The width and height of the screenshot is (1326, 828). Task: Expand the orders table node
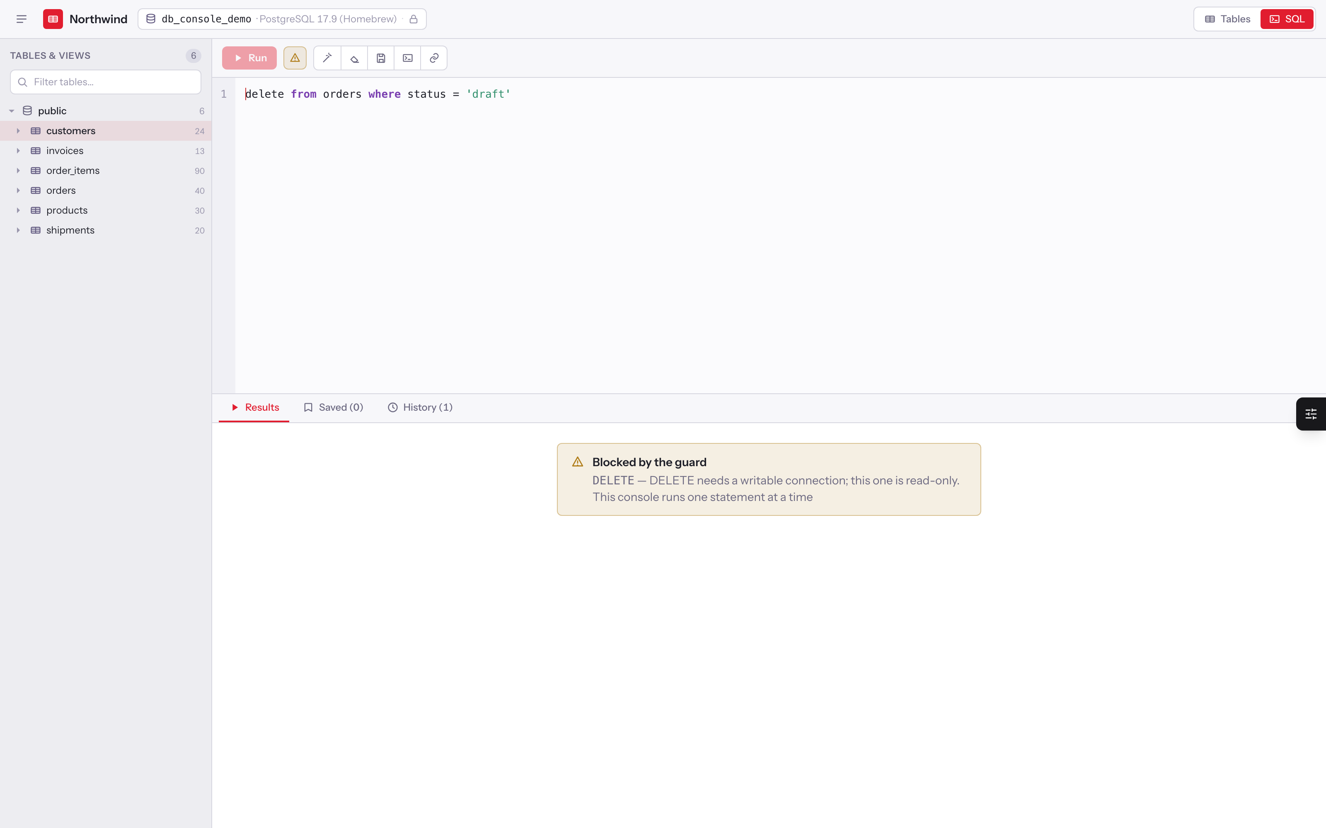[x=18, y=190]
